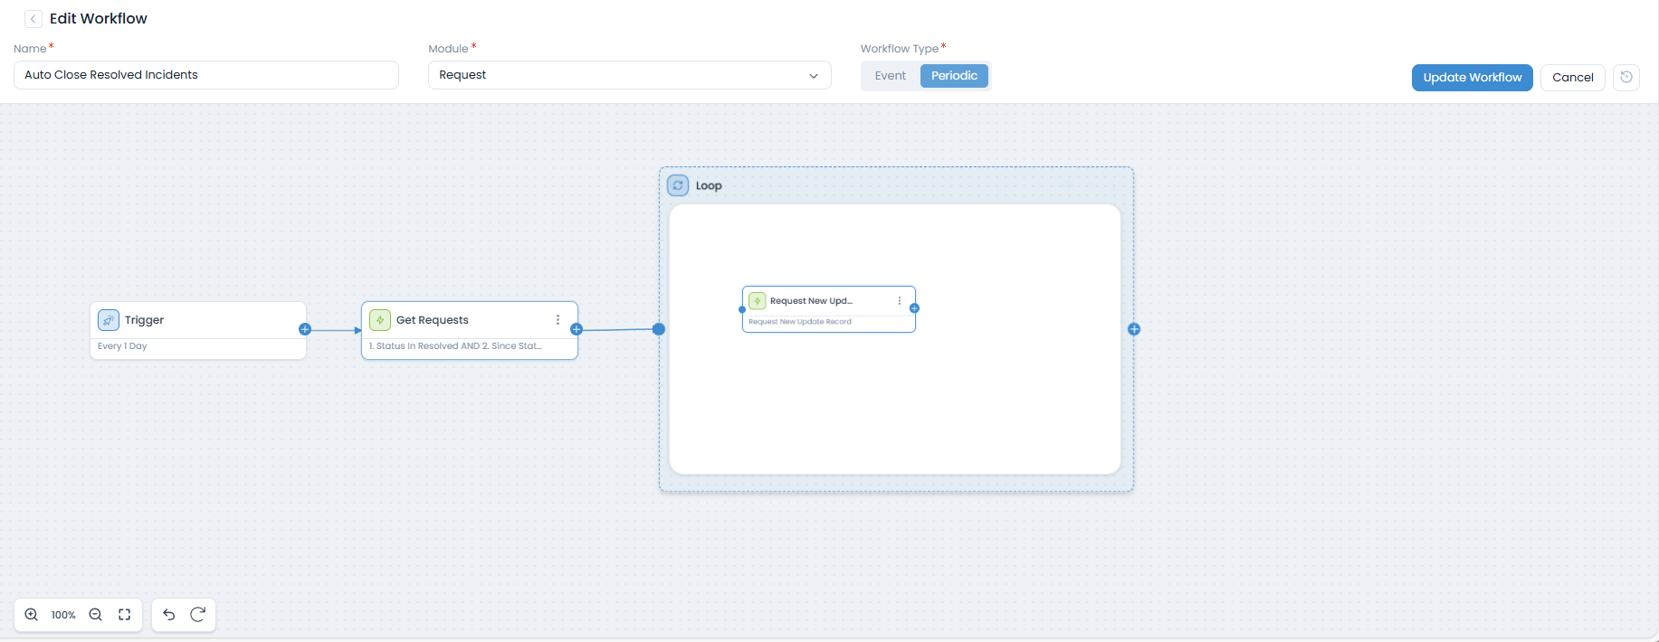Open the Module dropdown
Viewport: 1659px width, 642px height.
pyautogui.click(x=629, y=75)
